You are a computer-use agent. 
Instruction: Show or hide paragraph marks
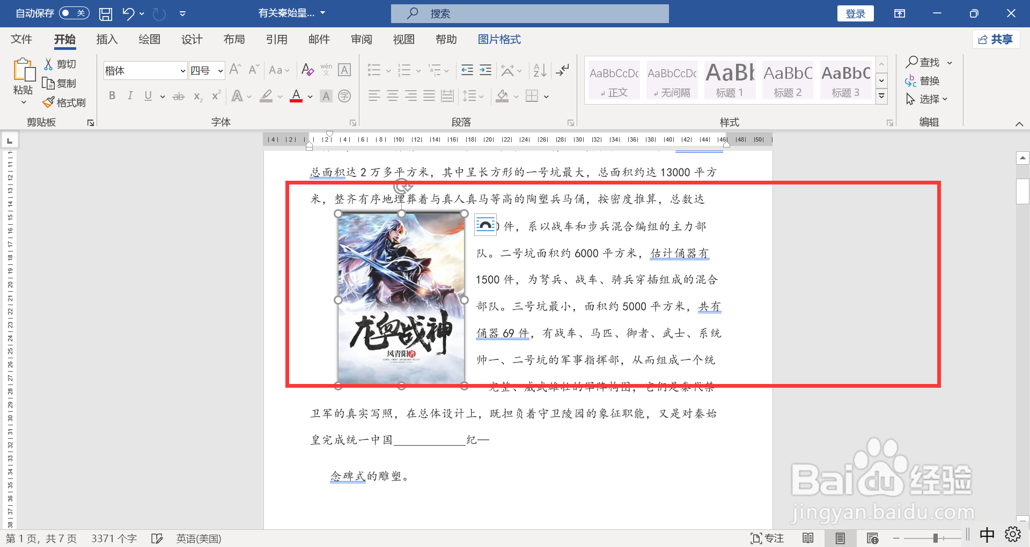tap(563, 70)
